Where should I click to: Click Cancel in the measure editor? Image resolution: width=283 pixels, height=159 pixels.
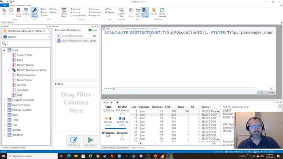coord(271,92)
